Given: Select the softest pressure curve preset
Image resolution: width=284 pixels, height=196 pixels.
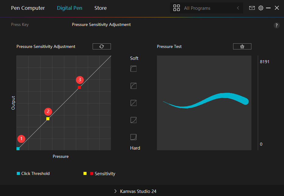Looking at the screenshot, I should pyautogui.click(x=133, y=69).
